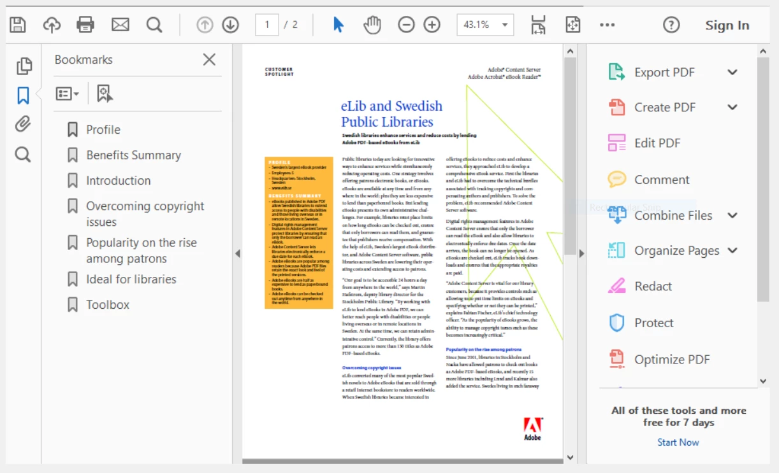Click the Adobe logo on the page

tap(532, 429)
